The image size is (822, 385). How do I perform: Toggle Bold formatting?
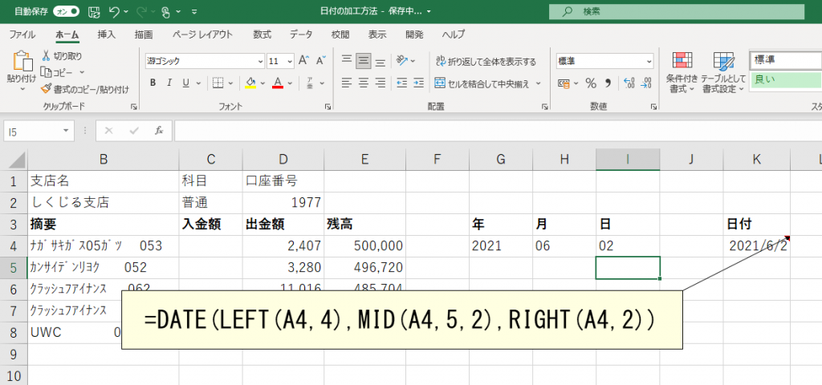pyautogui.click(x=153, y=83)
